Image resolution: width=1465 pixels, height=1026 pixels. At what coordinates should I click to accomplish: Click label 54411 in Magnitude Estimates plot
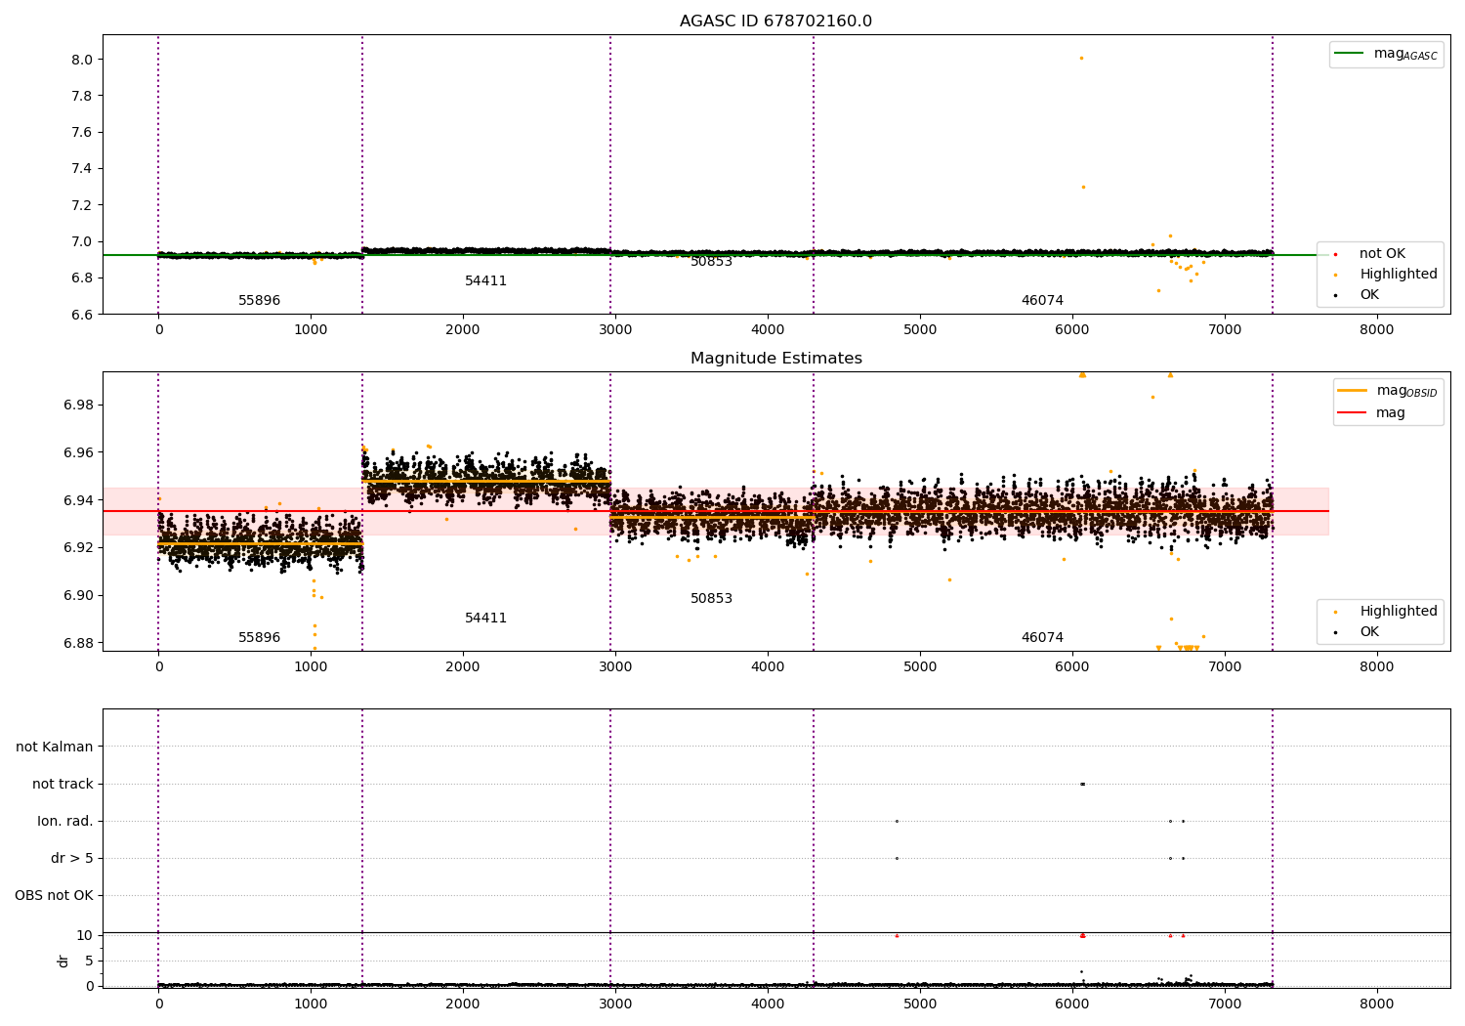click(485, 619)
